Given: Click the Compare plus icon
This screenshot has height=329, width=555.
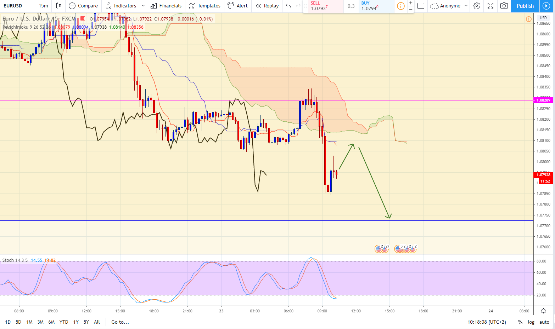Looking at the screenshot, I should pos(72,6).
